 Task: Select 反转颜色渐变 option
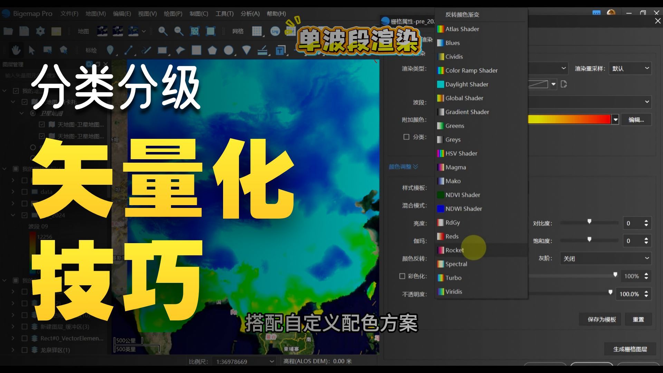pyautogui.click(x=481, y=15)
